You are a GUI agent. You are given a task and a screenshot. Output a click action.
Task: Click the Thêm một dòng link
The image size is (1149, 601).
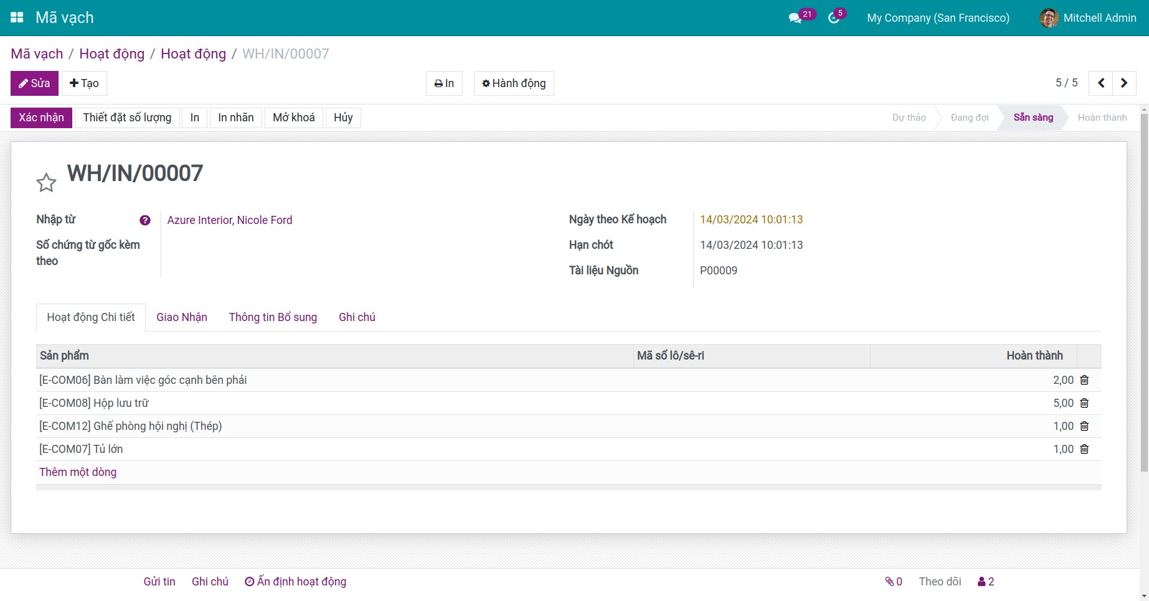click(x=78, y=472)
